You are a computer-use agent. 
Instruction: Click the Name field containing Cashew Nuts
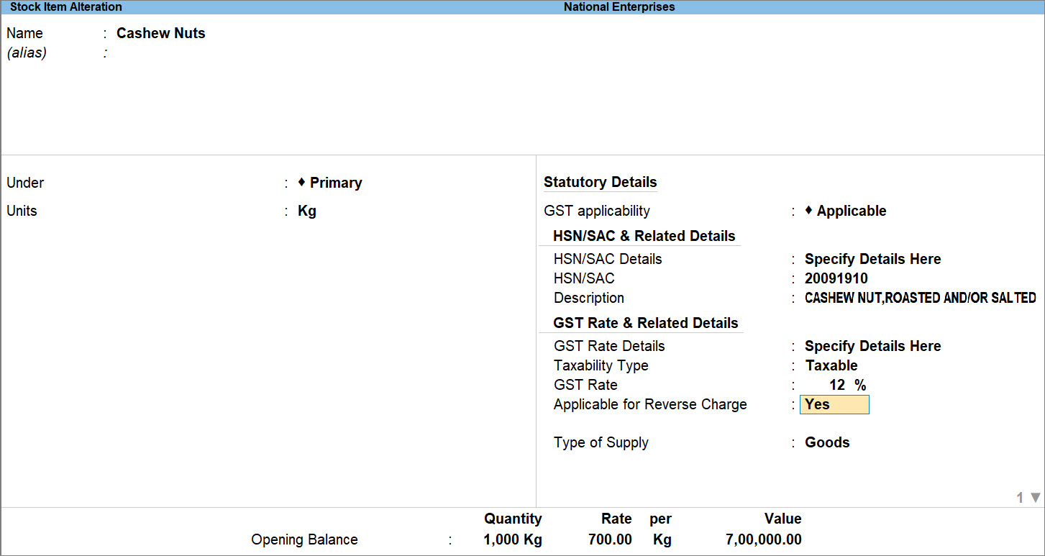(161, 33)
